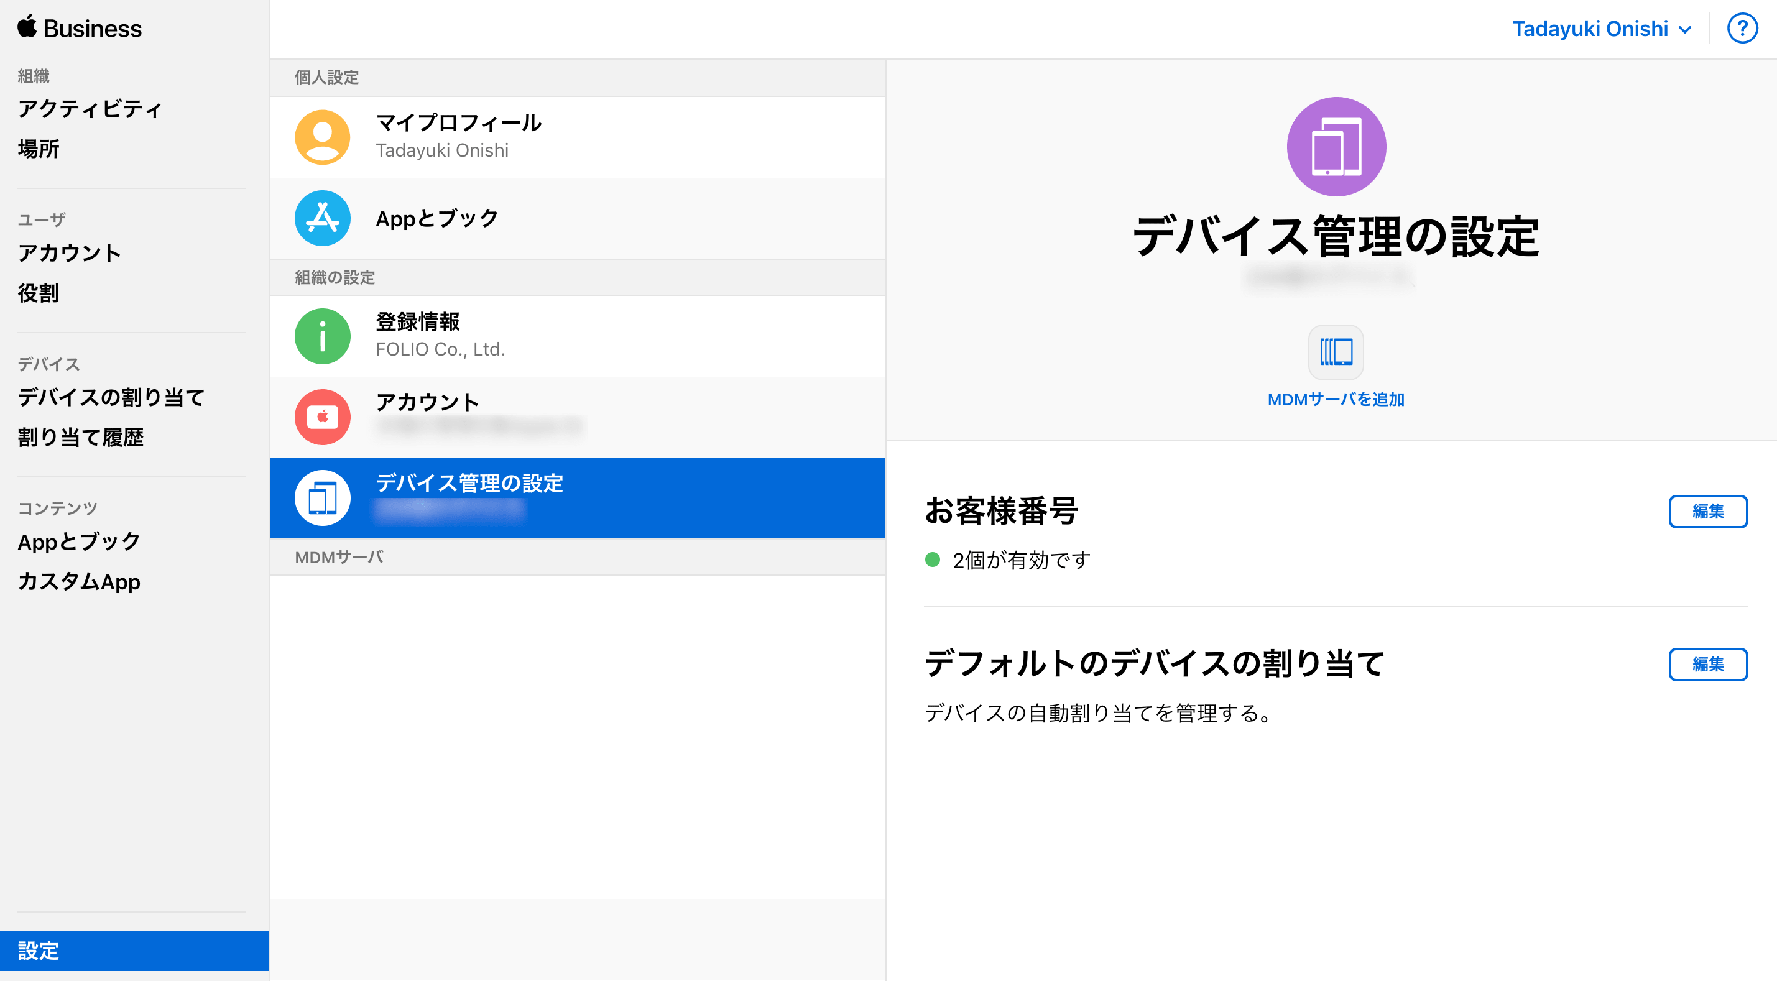Open 割り当て履歴 in sidebar
Viewport: 1777px width, 981px height.
click(x=81, y=438)
